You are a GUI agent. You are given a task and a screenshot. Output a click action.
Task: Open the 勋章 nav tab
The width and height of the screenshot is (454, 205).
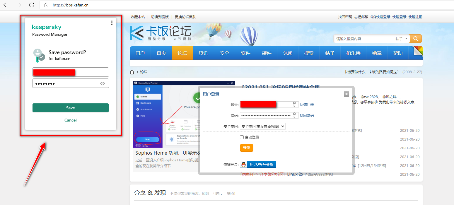(x=377, y=53)
